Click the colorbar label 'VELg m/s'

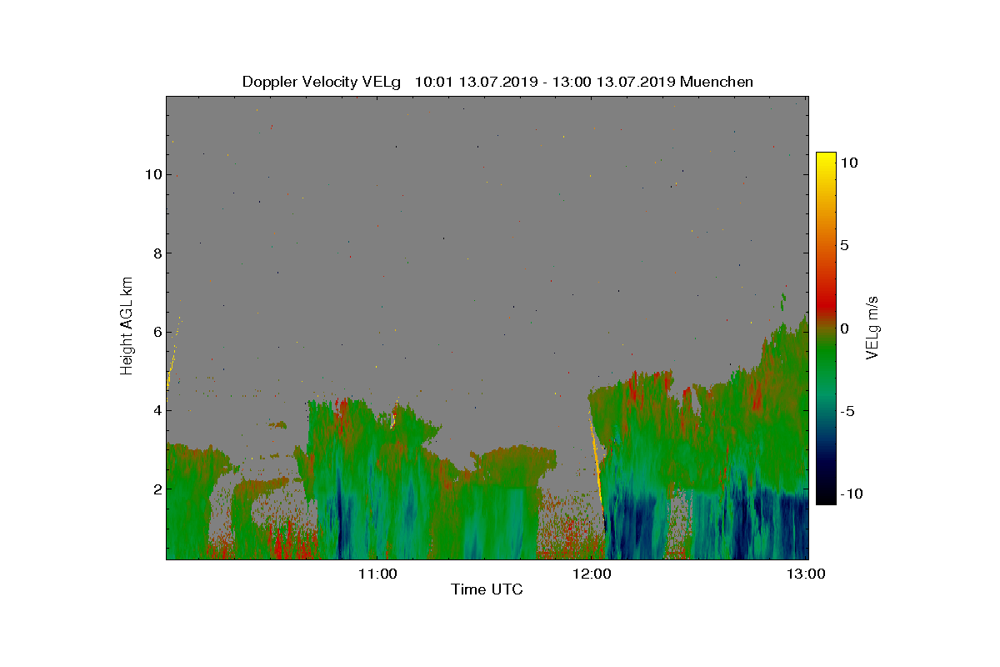[x=872, y=328]
